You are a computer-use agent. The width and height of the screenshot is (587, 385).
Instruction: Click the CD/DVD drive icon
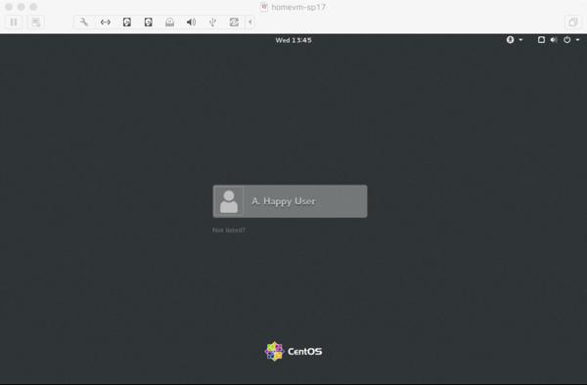[169, 22]
